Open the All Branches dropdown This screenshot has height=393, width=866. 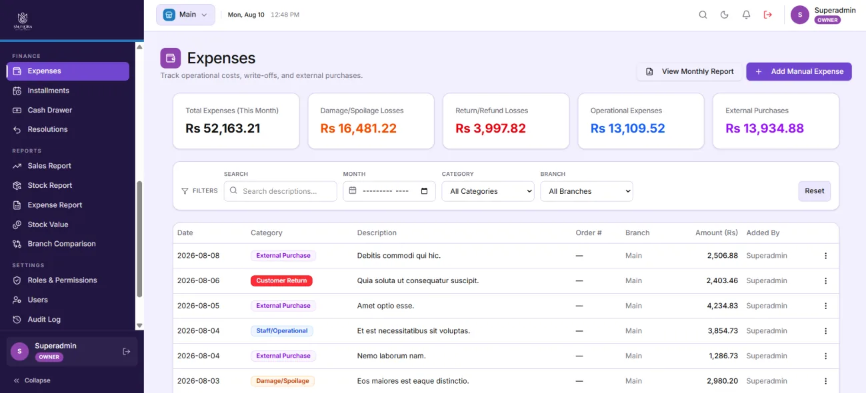coord(587,191)
